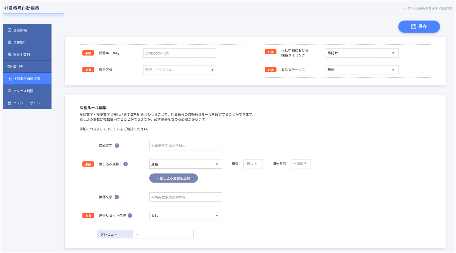Open the 採番タイミング dropdown showing 承認時

pos(362,53)
